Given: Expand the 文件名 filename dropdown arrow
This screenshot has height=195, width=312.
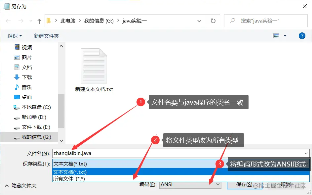Looking at the screenshot, I should [x=306, y=153].
